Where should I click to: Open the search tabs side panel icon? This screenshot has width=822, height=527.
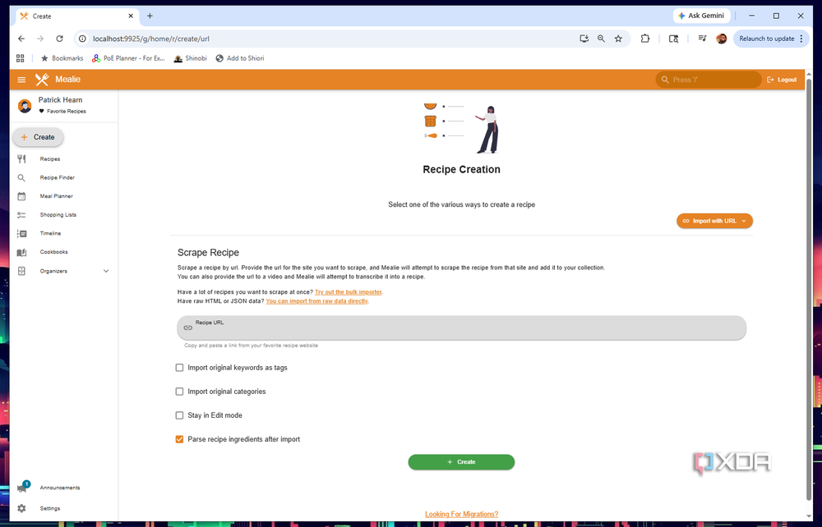point(674,39)
